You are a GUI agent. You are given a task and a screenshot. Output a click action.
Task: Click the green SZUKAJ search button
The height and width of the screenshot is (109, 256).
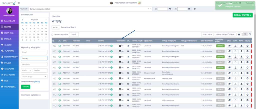(x=25, y=87)
